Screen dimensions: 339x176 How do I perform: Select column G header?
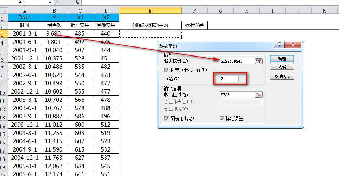(x=220, y=10)
